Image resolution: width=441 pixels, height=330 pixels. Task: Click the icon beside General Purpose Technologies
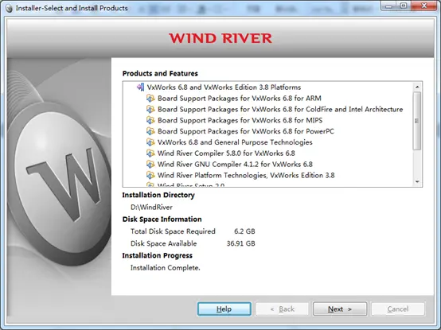pyautogui.click(x=150, y=142)
